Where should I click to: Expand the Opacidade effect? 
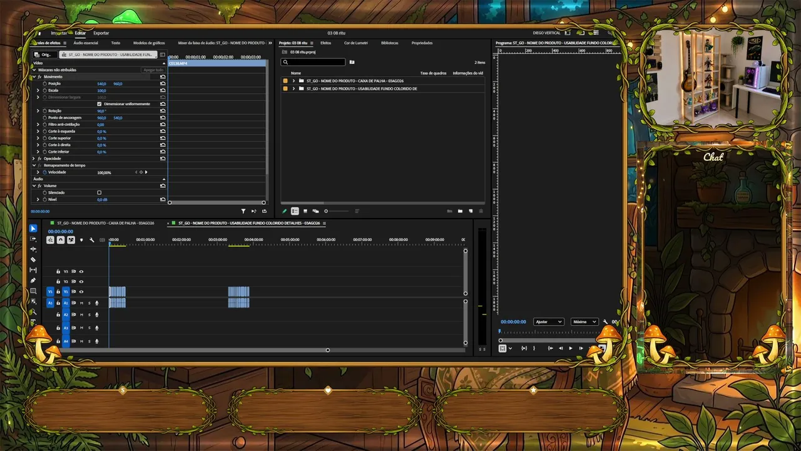[x=34, y=158]
